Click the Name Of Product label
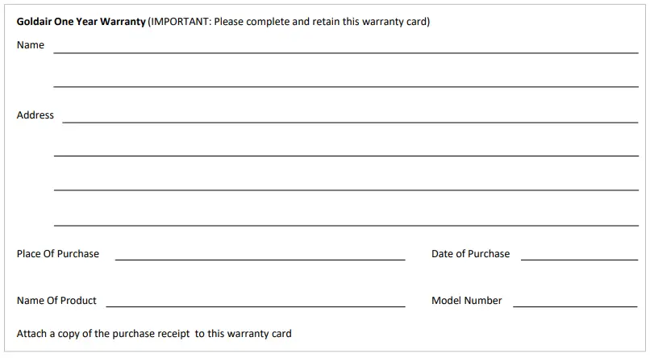The width and height of the screenshot is (650, 358). [56, 301]
